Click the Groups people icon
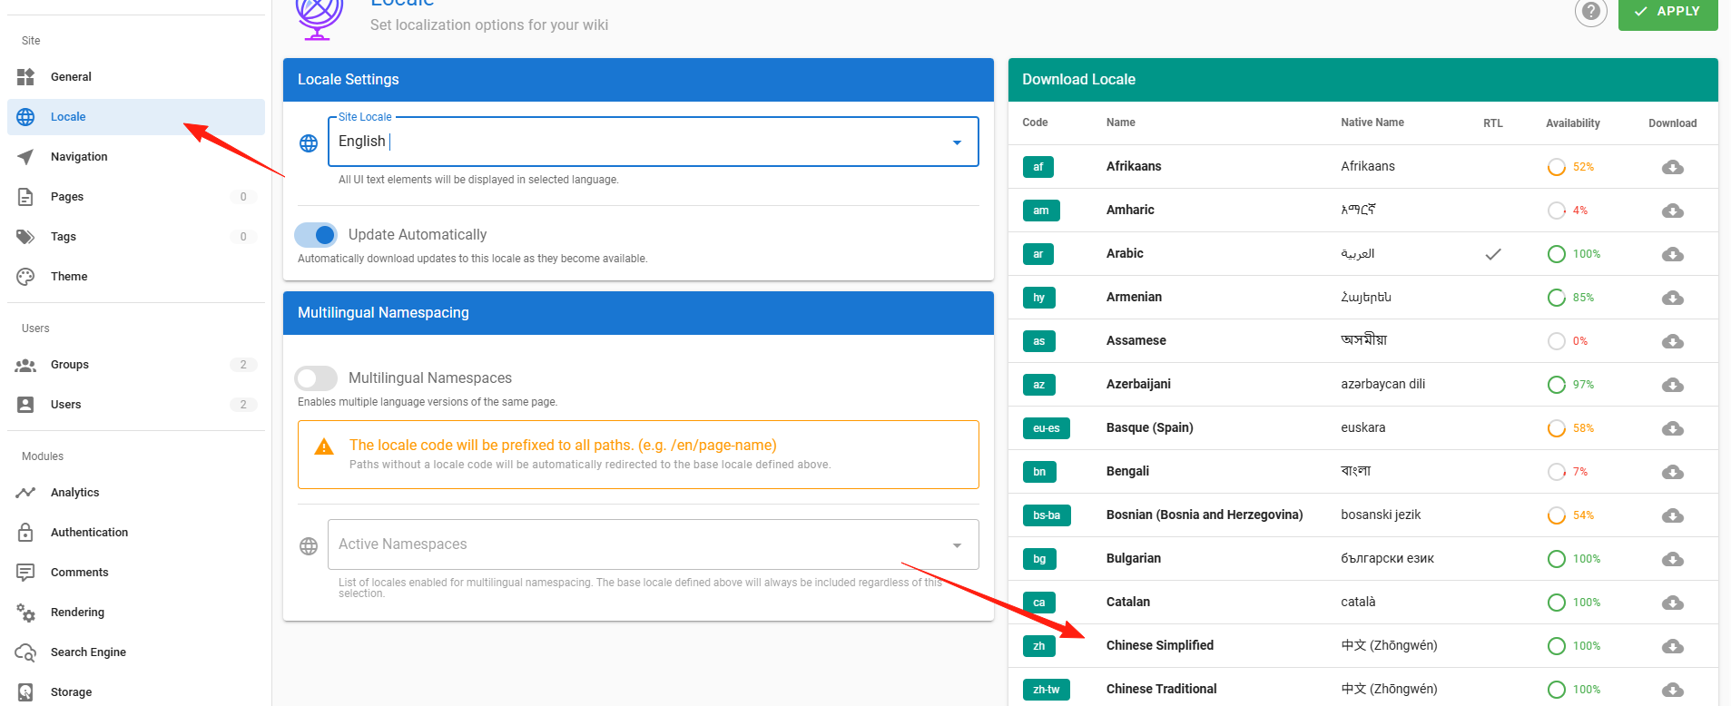 point(25,365)
